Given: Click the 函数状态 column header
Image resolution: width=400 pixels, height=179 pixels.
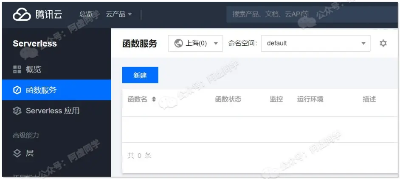Looking at the screenshot, I should pos(228,99).
